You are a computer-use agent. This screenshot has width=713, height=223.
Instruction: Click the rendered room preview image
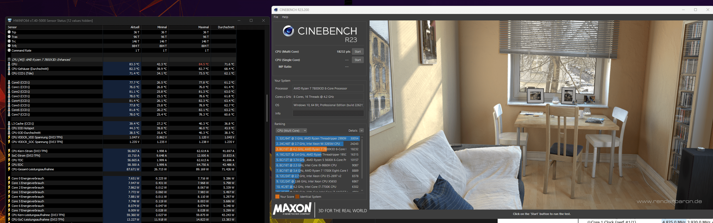click(541, 115)
